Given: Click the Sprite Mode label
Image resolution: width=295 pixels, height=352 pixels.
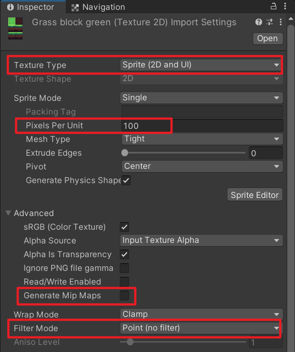Looking at the screenshot, I should click(37, 98).
